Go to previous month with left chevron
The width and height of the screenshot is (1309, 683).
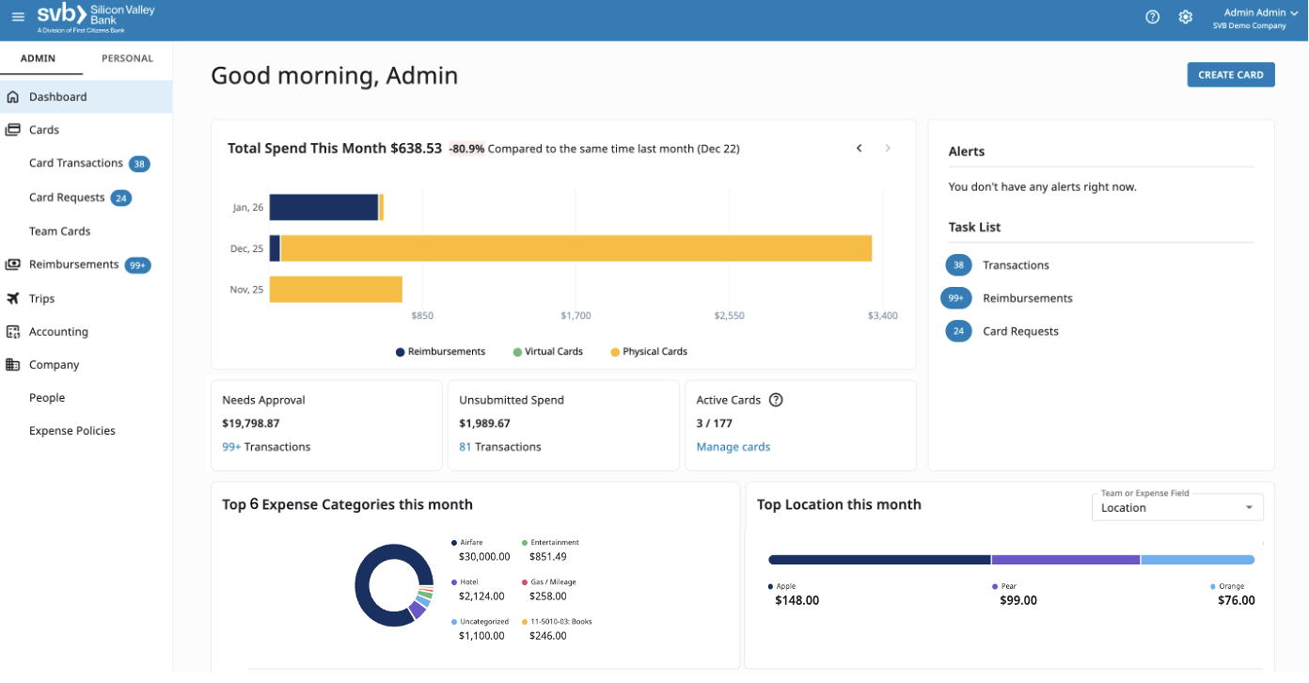point(859,149)
